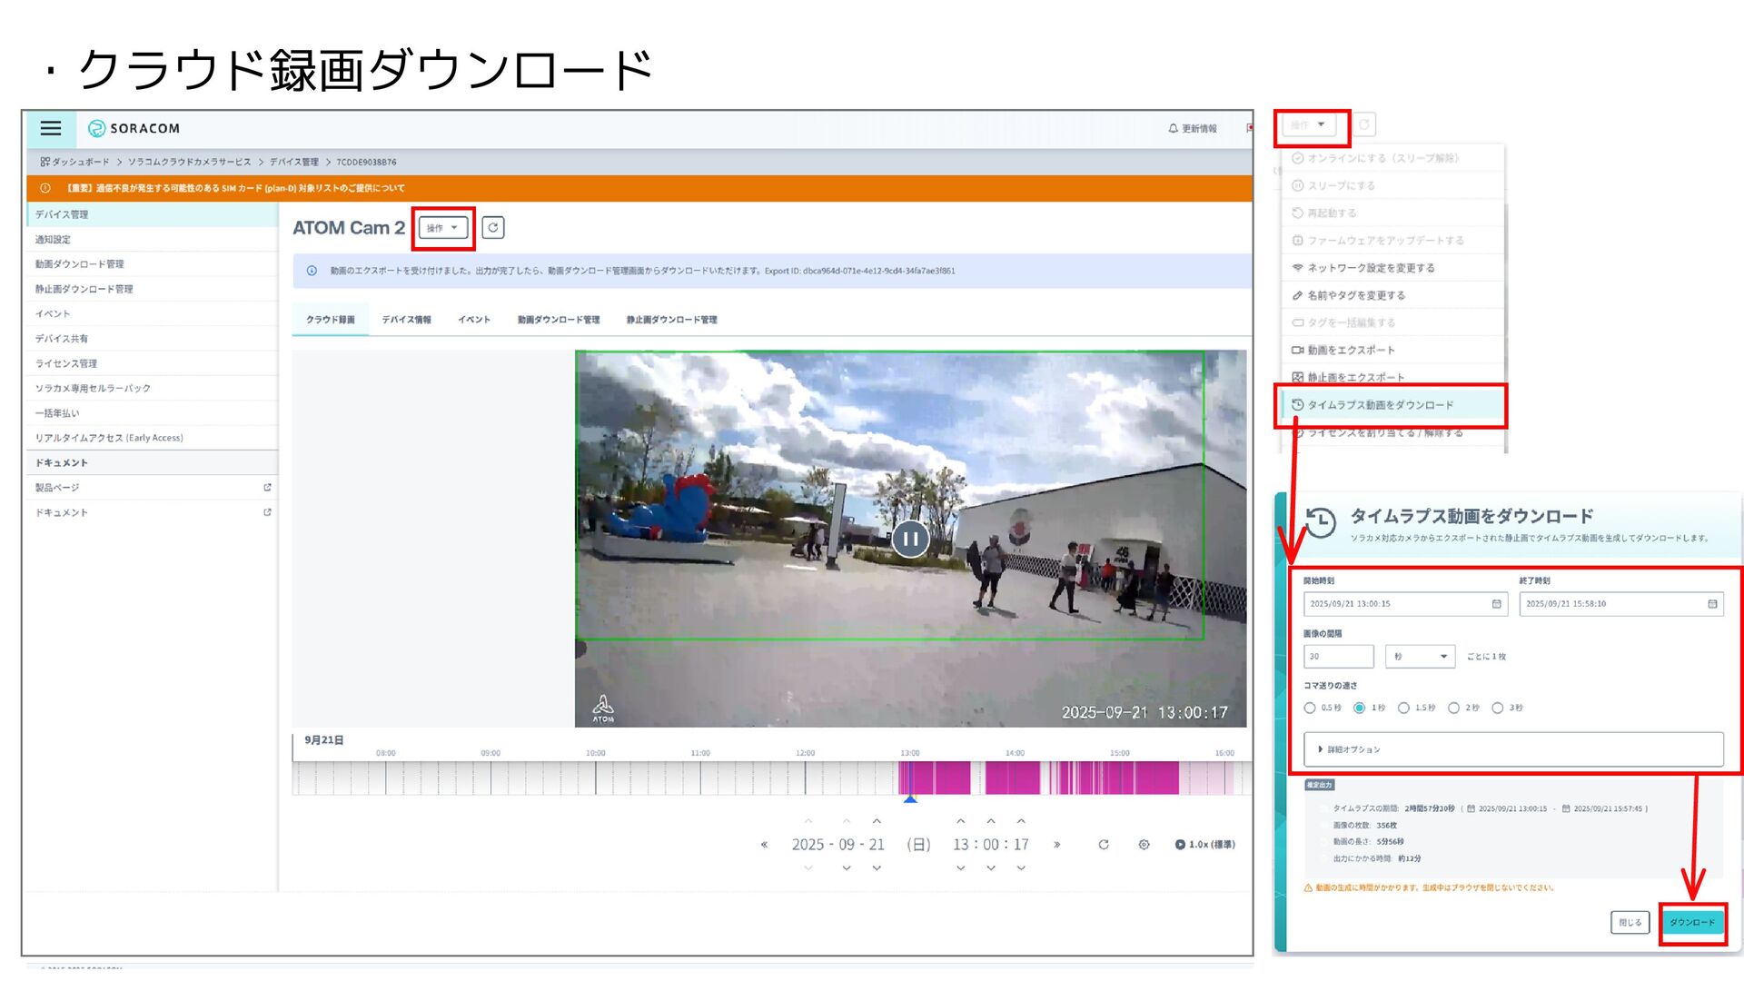Image resolution: width=1744 pixels, height=981 pixels.
Task: Switch to the デバイス情報 tab
Action: [x=406, y=320]
